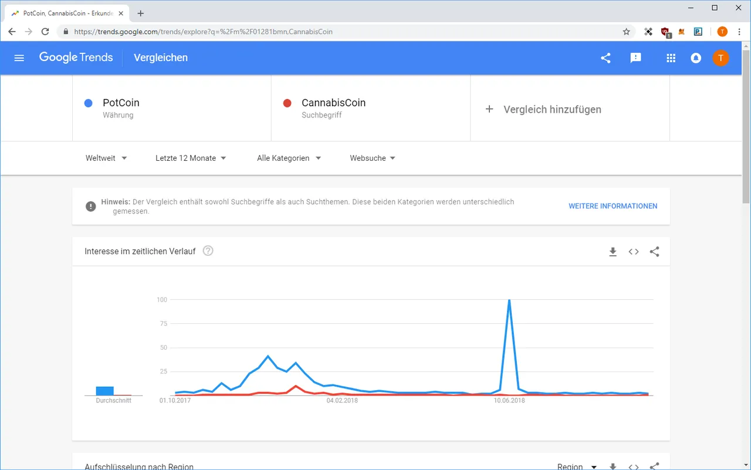Click the 10.06.2018 date label

[509, 401]
